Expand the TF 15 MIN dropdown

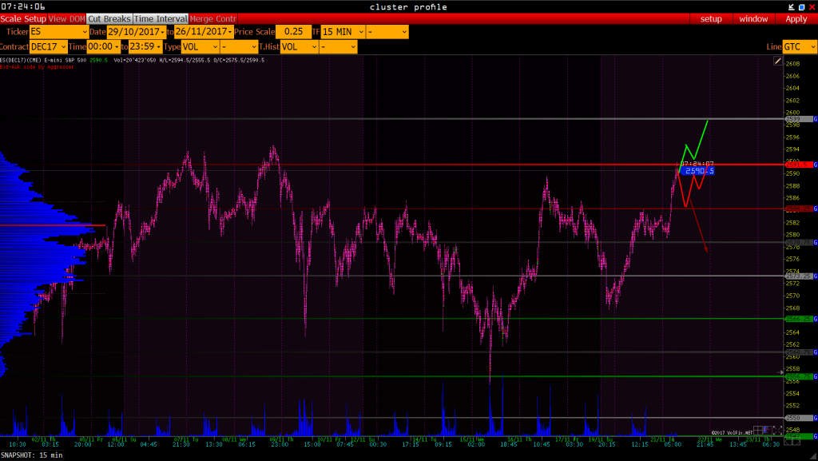tap(343, 32)
